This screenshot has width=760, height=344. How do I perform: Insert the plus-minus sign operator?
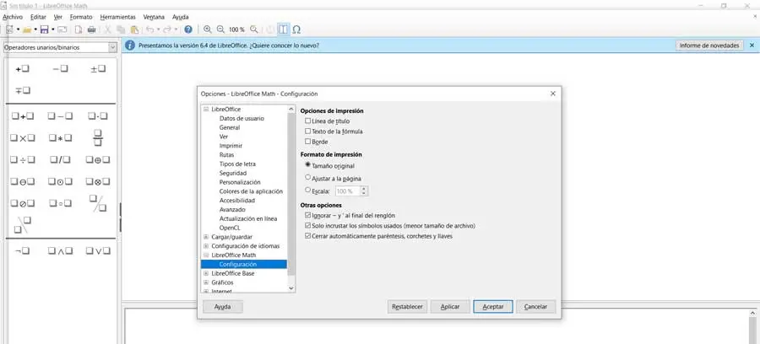pyautogui.click(x=98, y=69)
